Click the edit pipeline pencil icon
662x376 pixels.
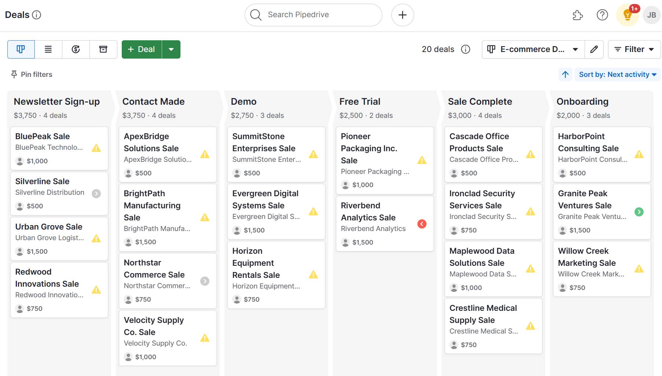coord(594,49)
